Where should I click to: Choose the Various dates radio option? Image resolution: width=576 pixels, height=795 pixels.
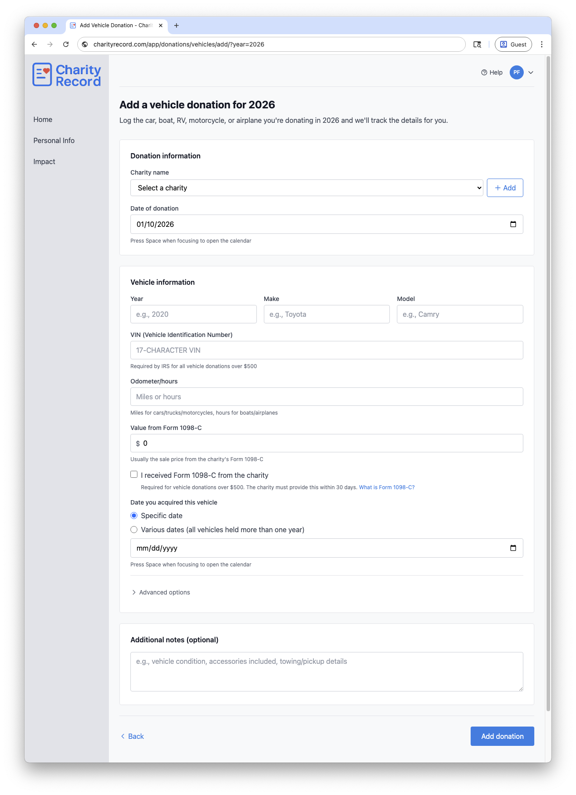[x=134, y=530]
